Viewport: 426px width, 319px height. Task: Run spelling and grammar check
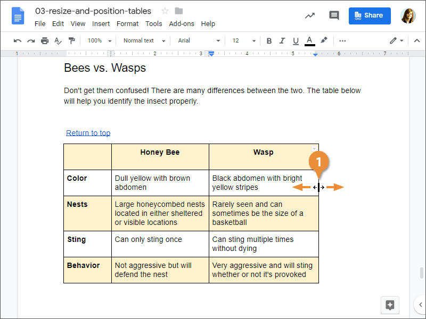[58, 41]
